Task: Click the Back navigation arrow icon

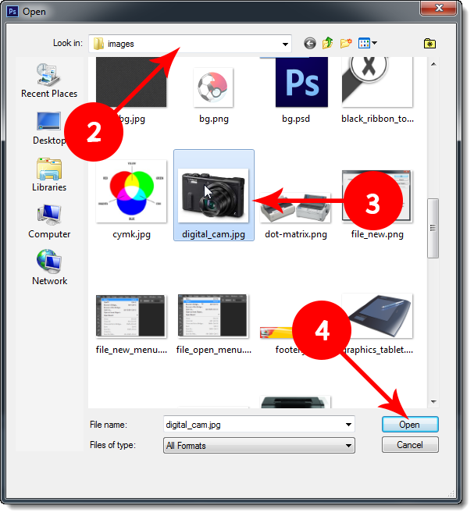Action: coord(310,44)
